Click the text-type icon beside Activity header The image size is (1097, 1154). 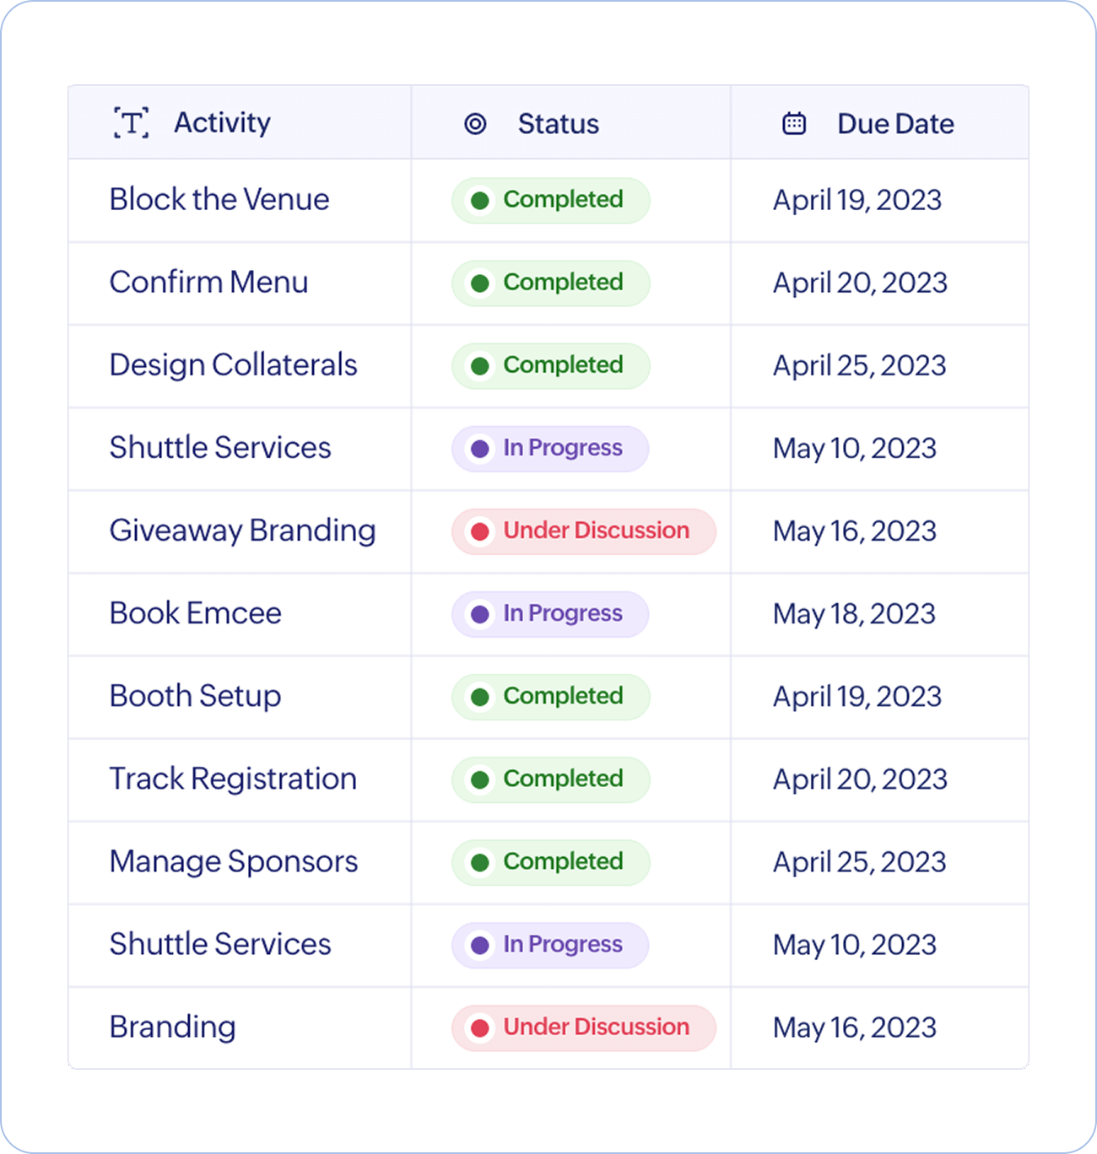[x=132, y=123]
